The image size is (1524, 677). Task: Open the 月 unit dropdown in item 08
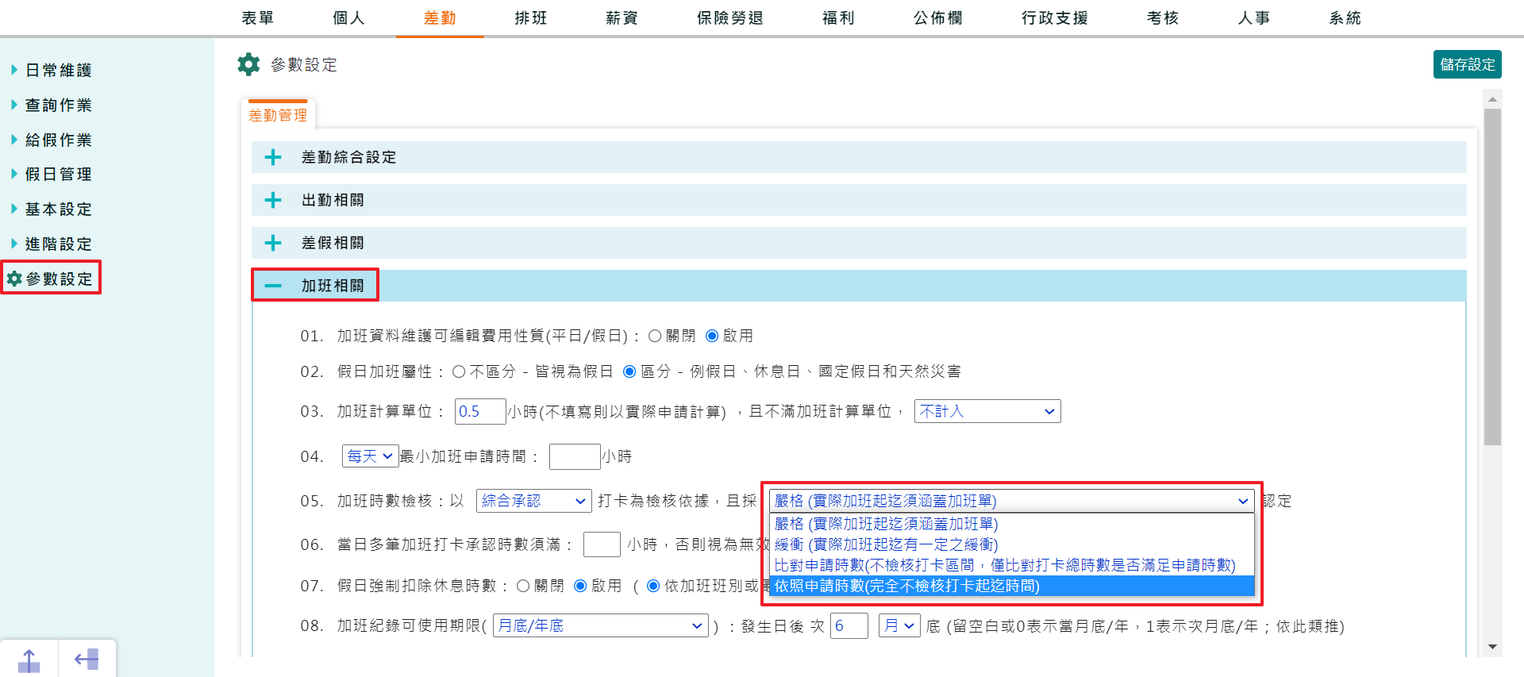point(899,625)
